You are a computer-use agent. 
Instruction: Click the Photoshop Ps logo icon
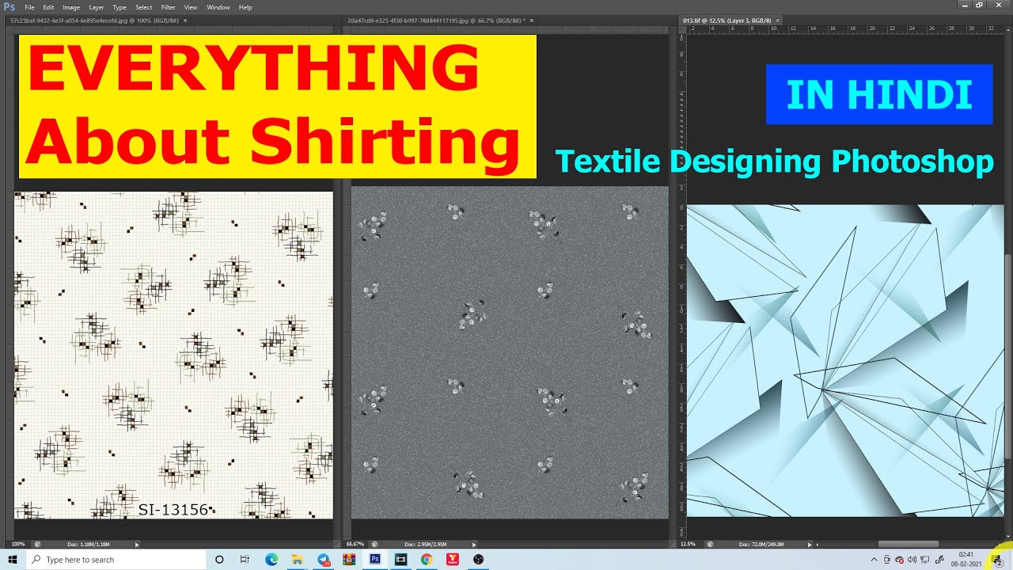[9, 7]
